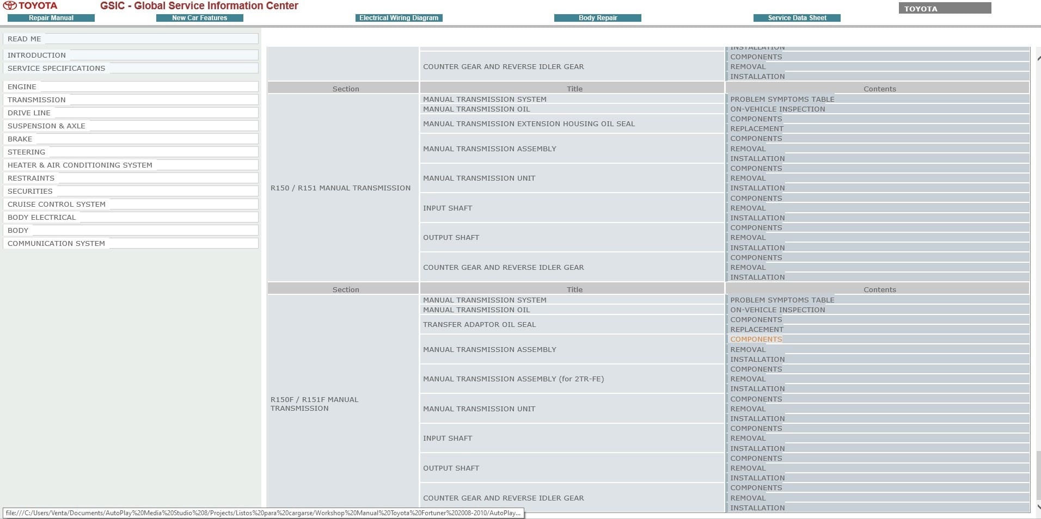1041x519 pixels.
Task: Open HEATER & AIR CONDITIONING SYSTEM section
Action: 131,165
